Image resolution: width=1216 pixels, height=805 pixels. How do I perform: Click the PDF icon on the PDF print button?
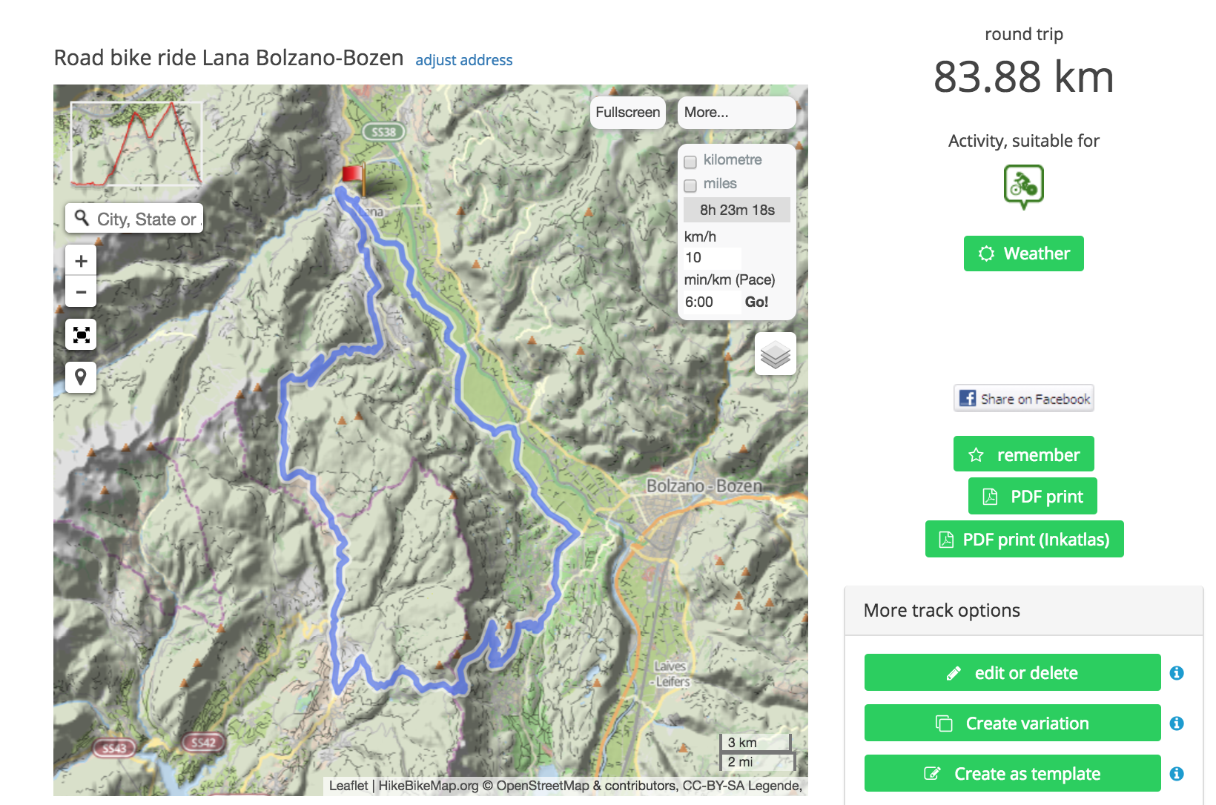pos(989,496)
